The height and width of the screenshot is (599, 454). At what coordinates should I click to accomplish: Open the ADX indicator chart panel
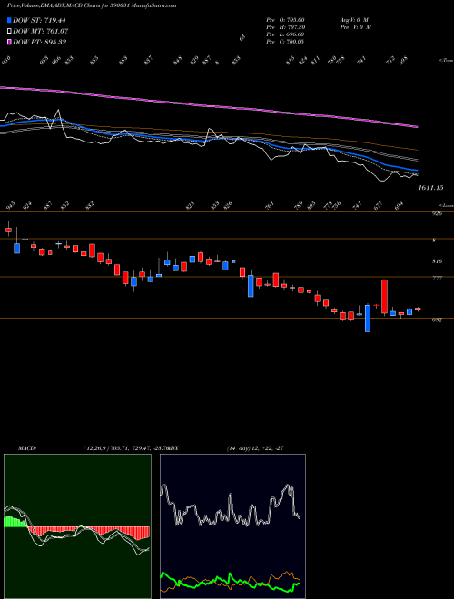(x=232, y=526)
